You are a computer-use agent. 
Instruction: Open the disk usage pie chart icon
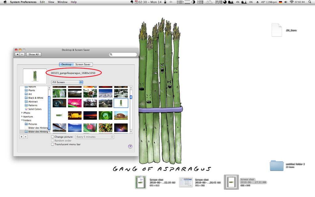pos(225,2)
